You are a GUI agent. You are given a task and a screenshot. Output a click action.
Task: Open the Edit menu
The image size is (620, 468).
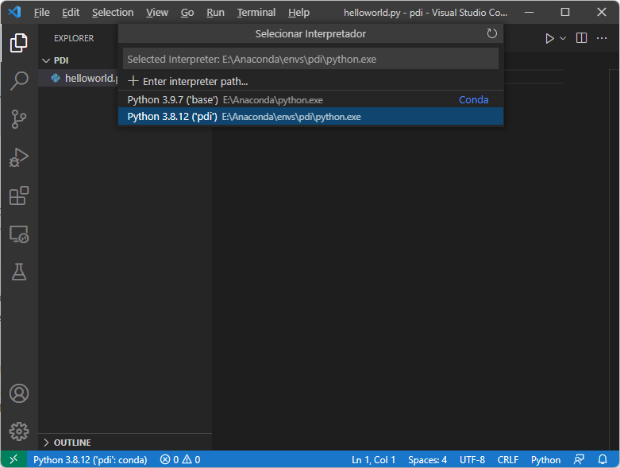(x=71, y=13)
